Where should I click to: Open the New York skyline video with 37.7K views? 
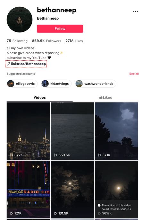29,131
